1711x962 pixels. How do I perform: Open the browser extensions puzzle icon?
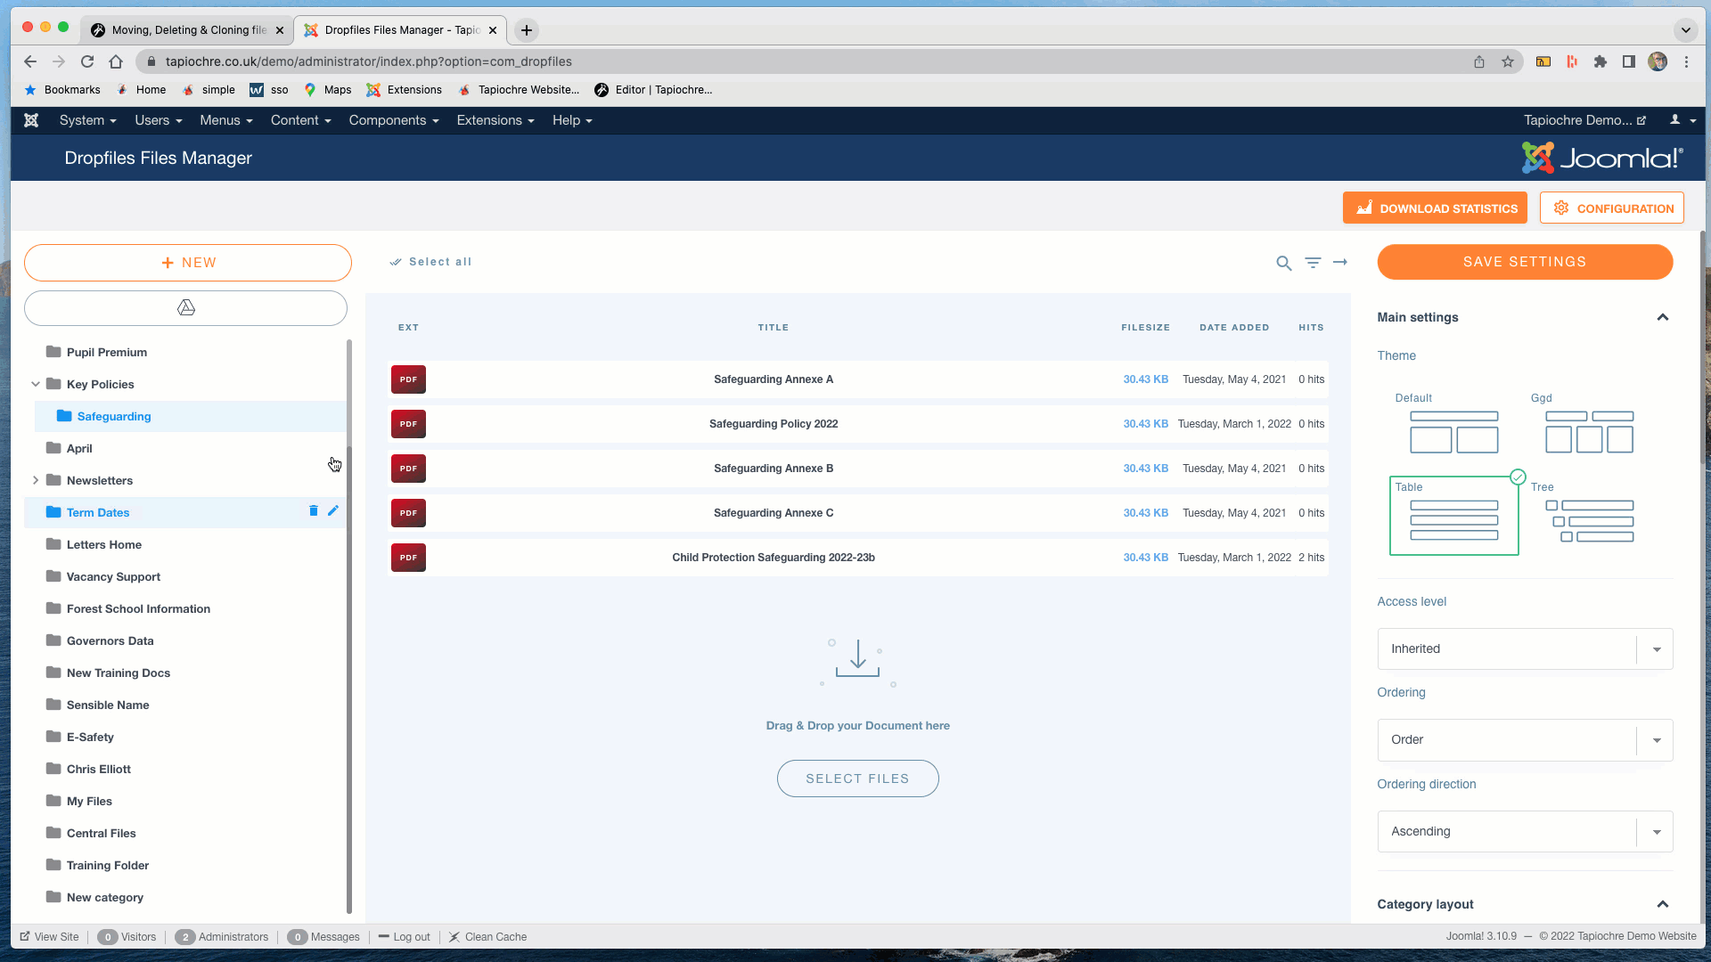1600,61
